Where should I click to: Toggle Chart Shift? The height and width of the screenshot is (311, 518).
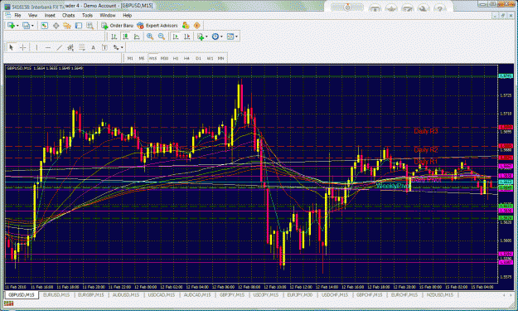(x=186, y=36)
